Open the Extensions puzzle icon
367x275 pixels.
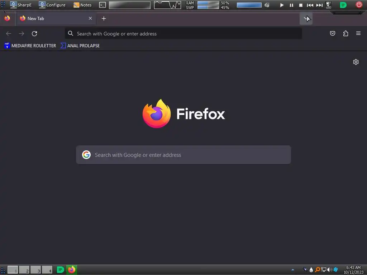point(345,33)
